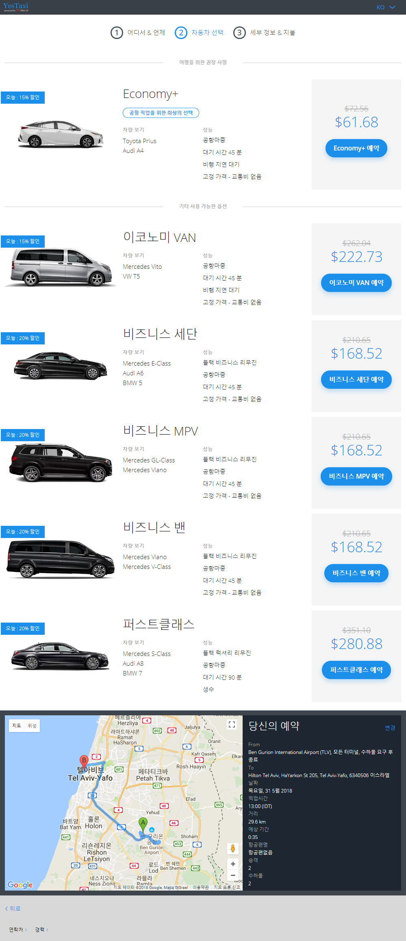Click the Google logo on map

point(20,885)
